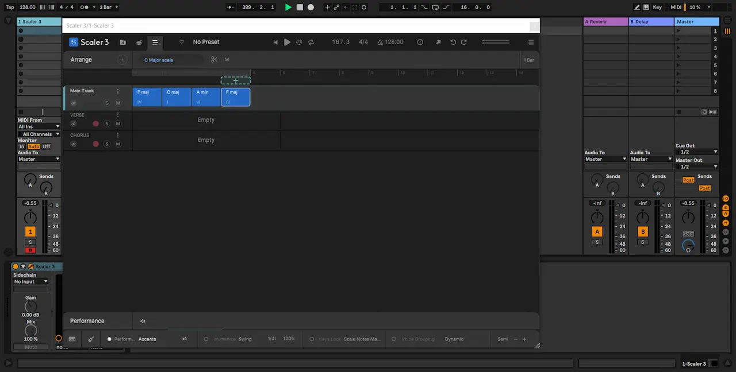
Task: Open Ableton 1 Bar quantization menu
Action: pos(108,7)
